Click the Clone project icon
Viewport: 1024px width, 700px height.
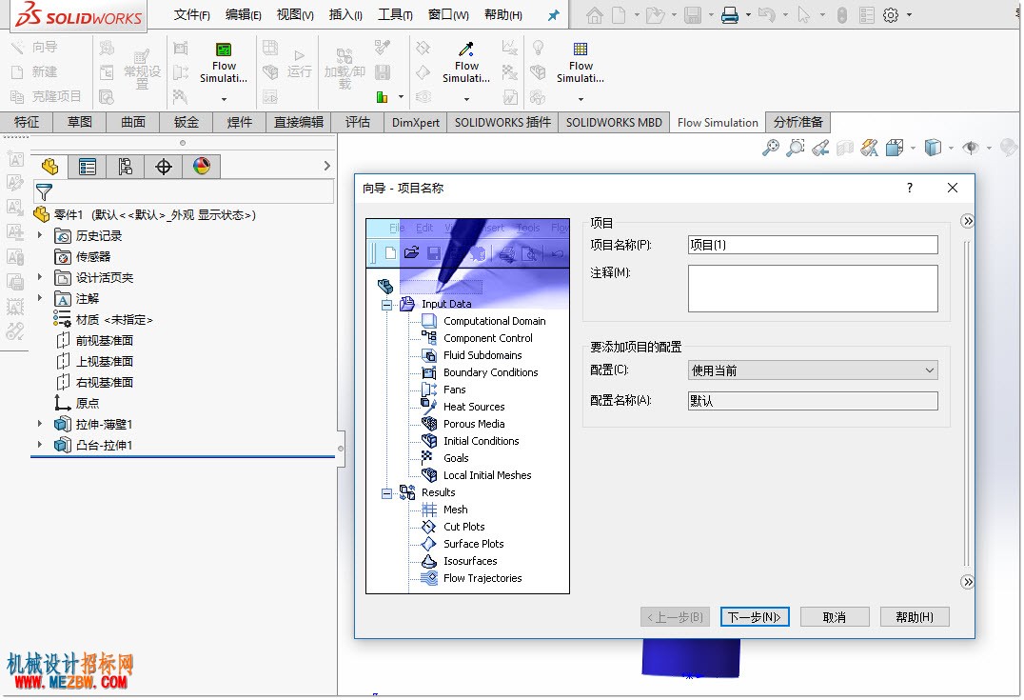[46, 97]
